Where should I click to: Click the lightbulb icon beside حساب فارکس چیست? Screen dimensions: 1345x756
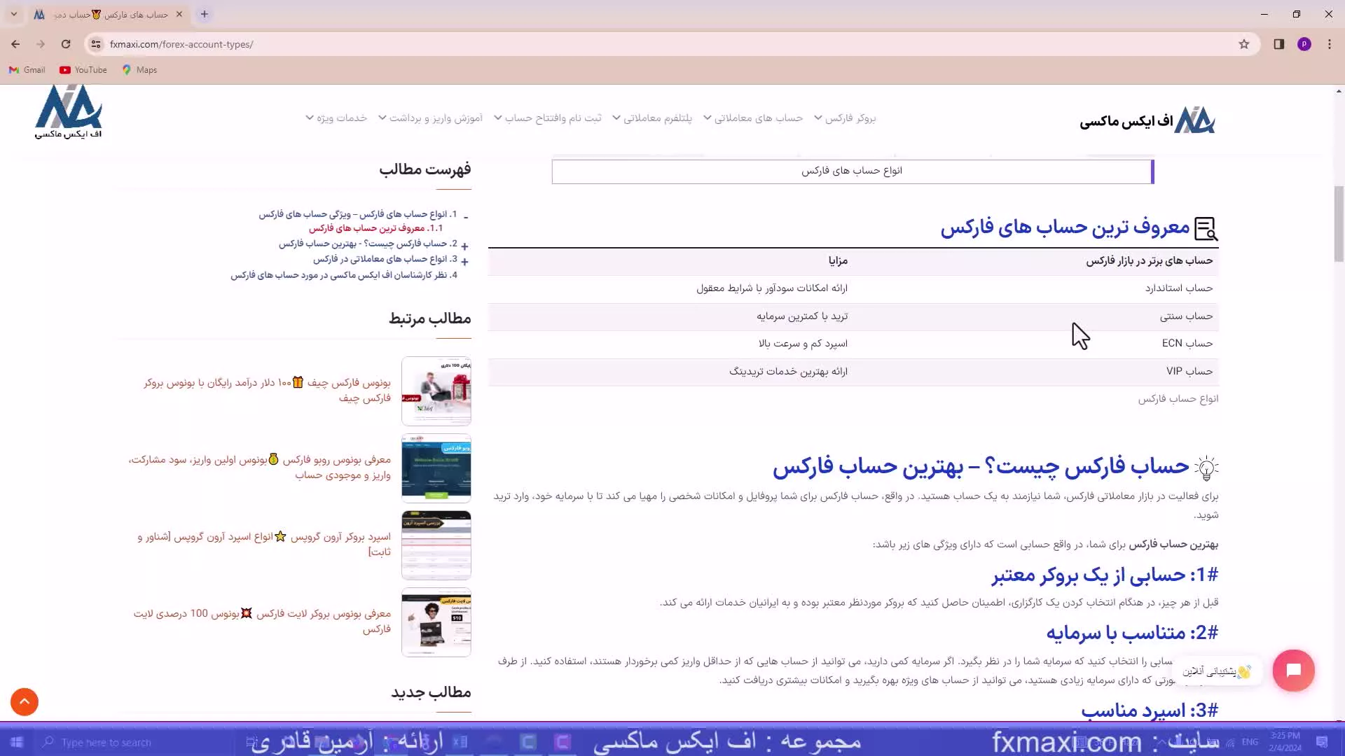pyautogui.click(x=1206, y=468)
